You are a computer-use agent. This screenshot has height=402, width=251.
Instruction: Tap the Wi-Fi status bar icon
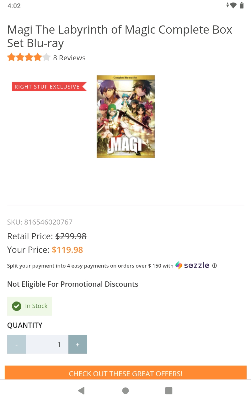(233, 5)
